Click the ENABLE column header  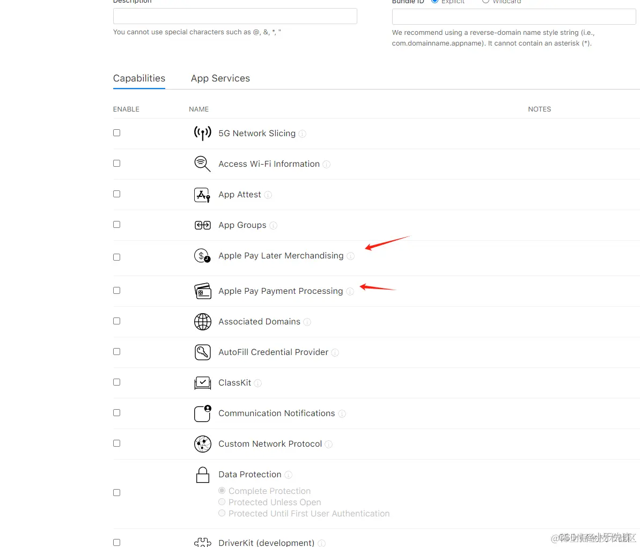(x=126, y=109)
